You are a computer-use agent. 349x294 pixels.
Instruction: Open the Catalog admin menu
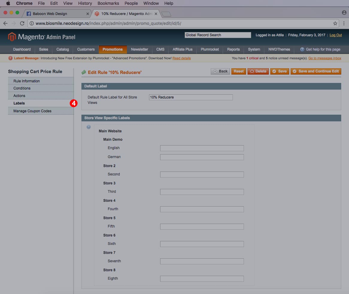(x=63, y=49)
